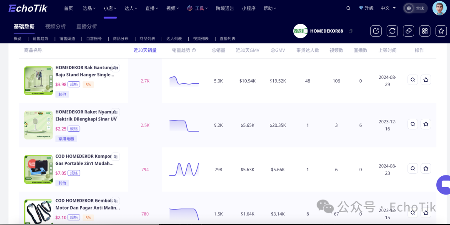
Task: Open Raket Nyamuk product thumbnail
Action: click(38, 125)
